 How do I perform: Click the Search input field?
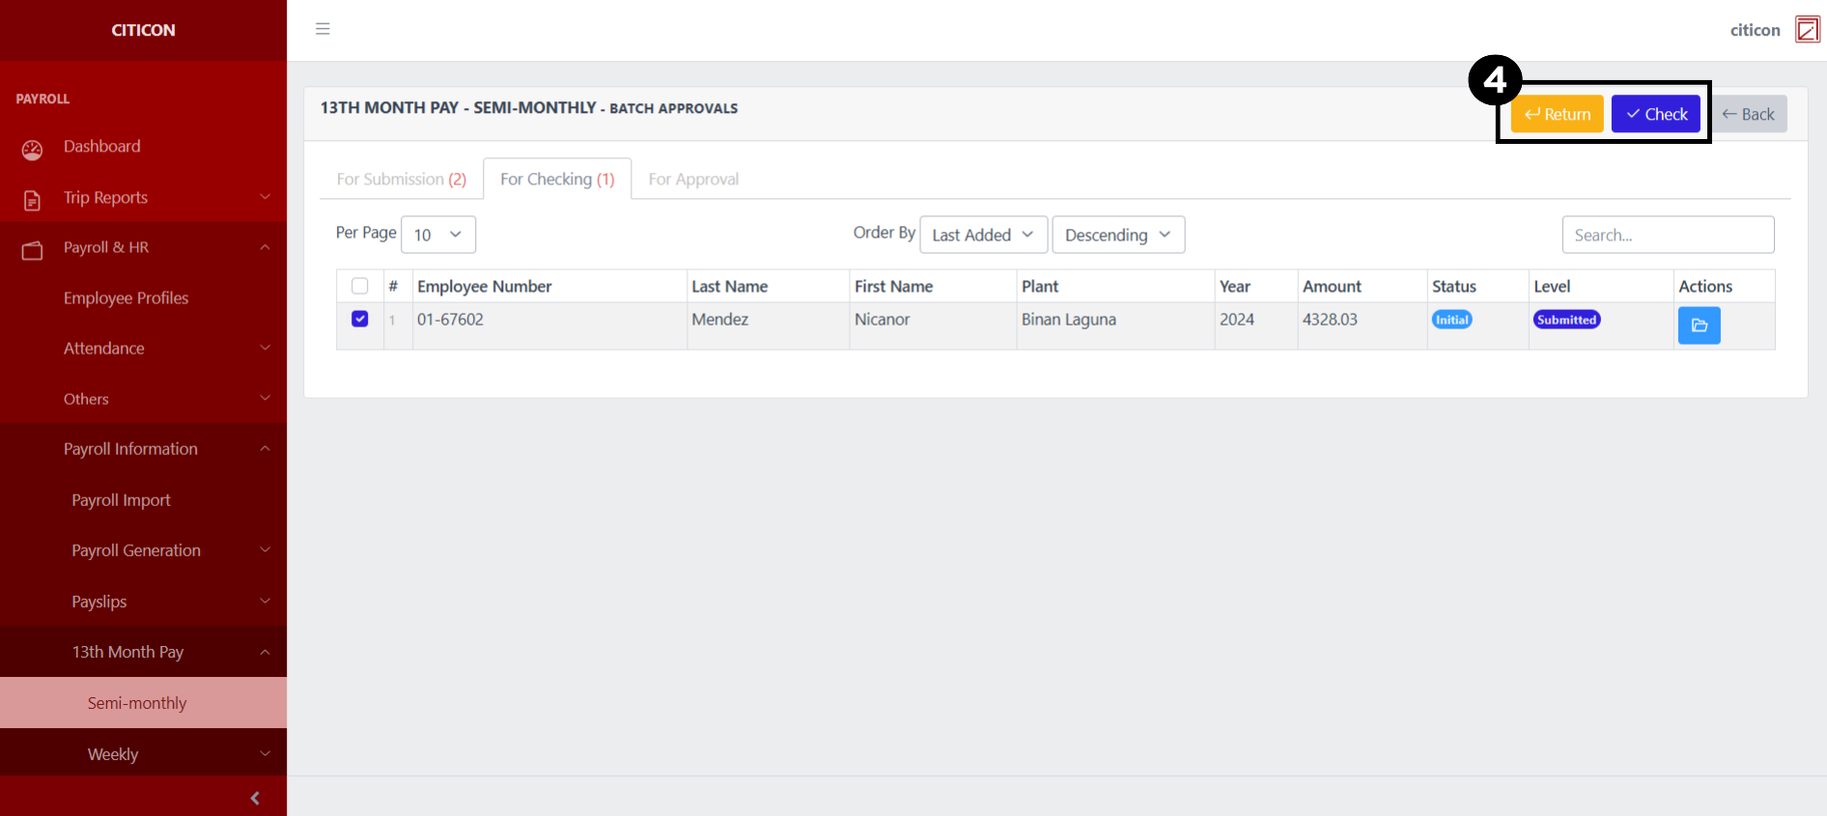click(1668, 235)
